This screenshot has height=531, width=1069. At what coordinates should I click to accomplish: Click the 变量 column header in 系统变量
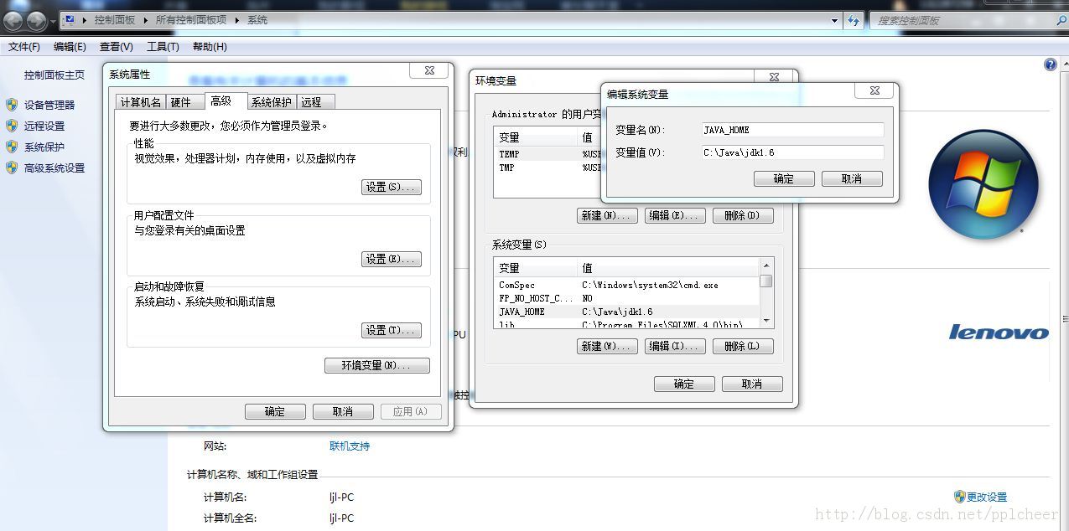click(536, 268)
